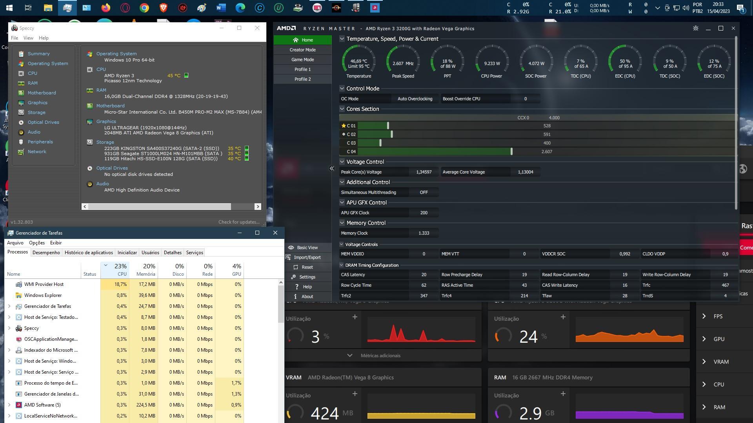Screen dimensions: 753x423
Task: Open Peripherals icon in Speccy sidebar
Action: 21,142
